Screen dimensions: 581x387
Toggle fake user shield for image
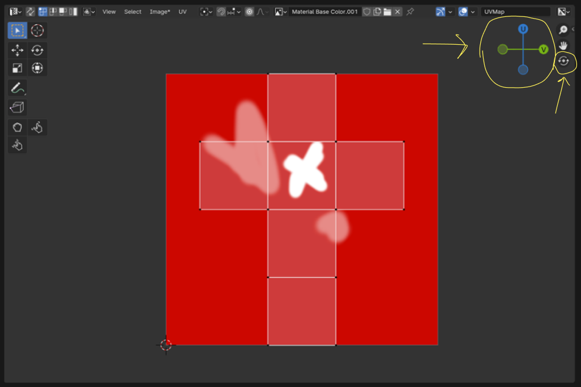pos(367,11)
